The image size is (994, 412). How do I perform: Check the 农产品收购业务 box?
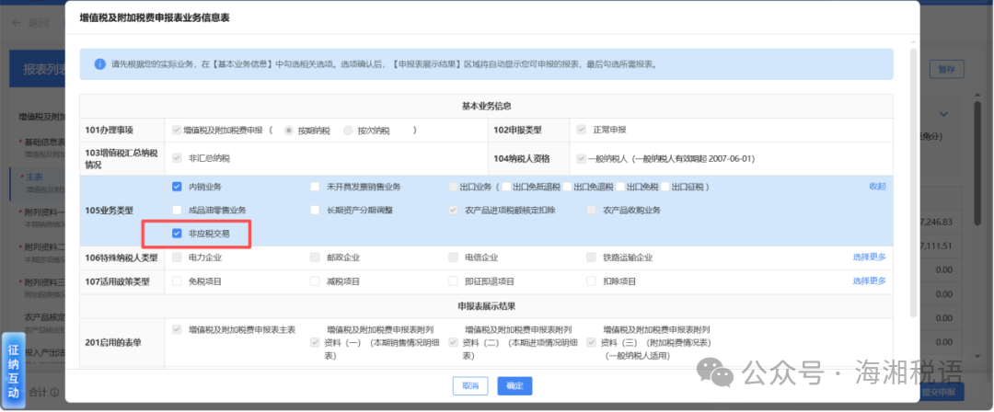(591, 210)
